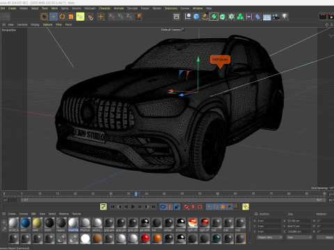The width and height of the screenshot is (334, 250).
Task: Activate the Rotate tool
Action: (x=62, y=17)
